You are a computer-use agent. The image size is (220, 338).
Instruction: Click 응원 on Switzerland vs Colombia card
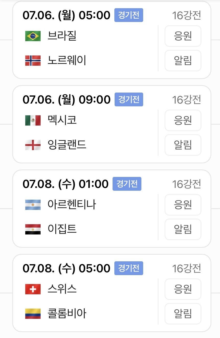[x=183, y=289]
